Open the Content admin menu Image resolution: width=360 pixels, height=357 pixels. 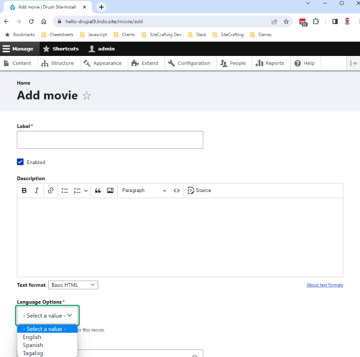tap(18, 63)
